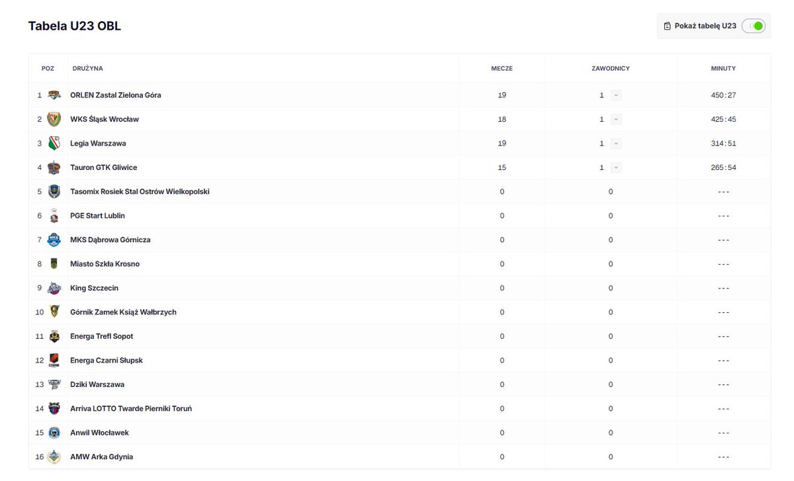Image resolution: width=794 pixels, height=481 pixels.
Task: Click the ORLEN Zastal Zielona Góra team logo
Action: point(54,95)
